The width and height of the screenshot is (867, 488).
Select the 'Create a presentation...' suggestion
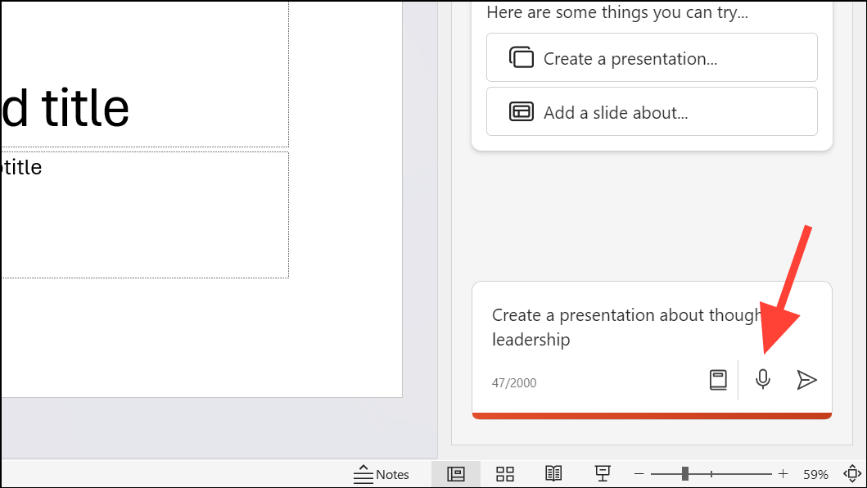pyautogui.click(x=652, y=57)
